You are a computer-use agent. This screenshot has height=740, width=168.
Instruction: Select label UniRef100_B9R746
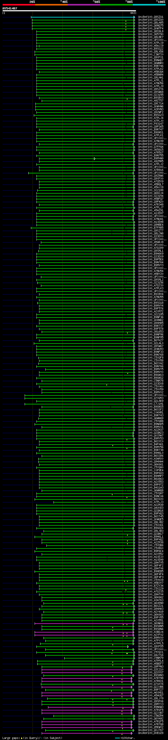(x=151, y=66)
